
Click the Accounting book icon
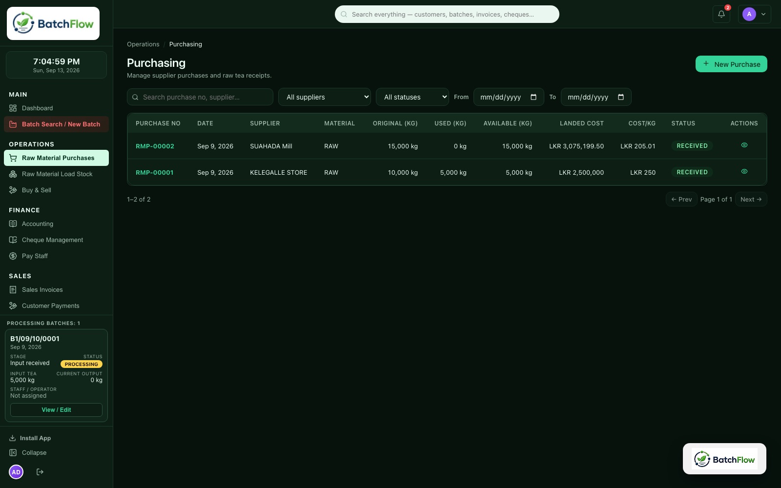13,224
